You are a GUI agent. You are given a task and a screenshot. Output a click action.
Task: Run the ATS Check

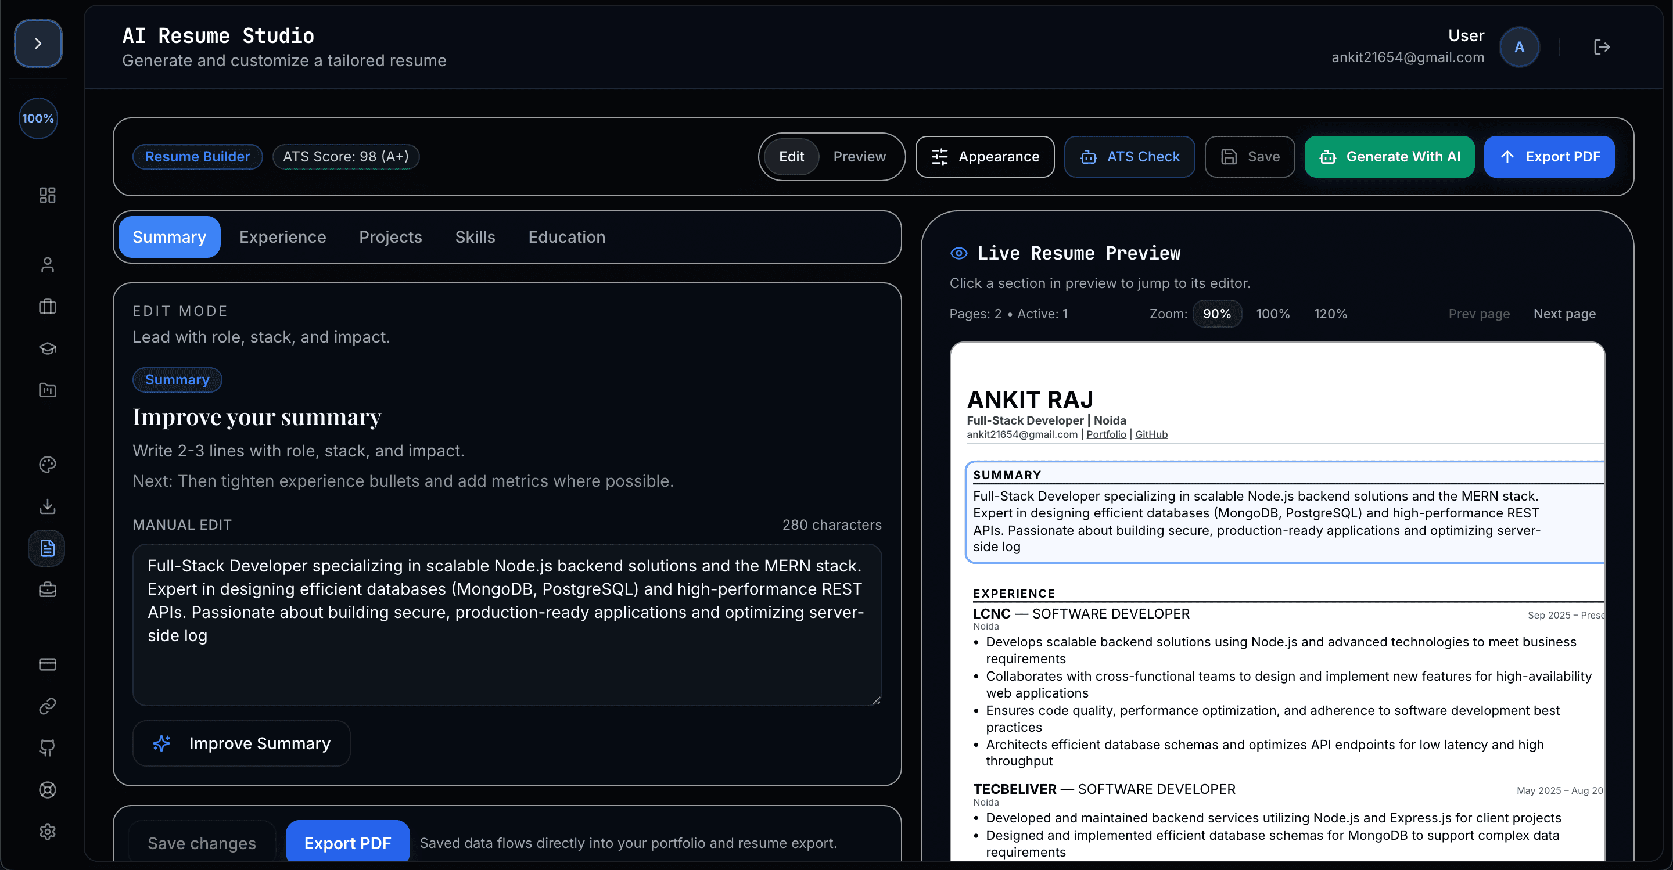click(1129, 156)
